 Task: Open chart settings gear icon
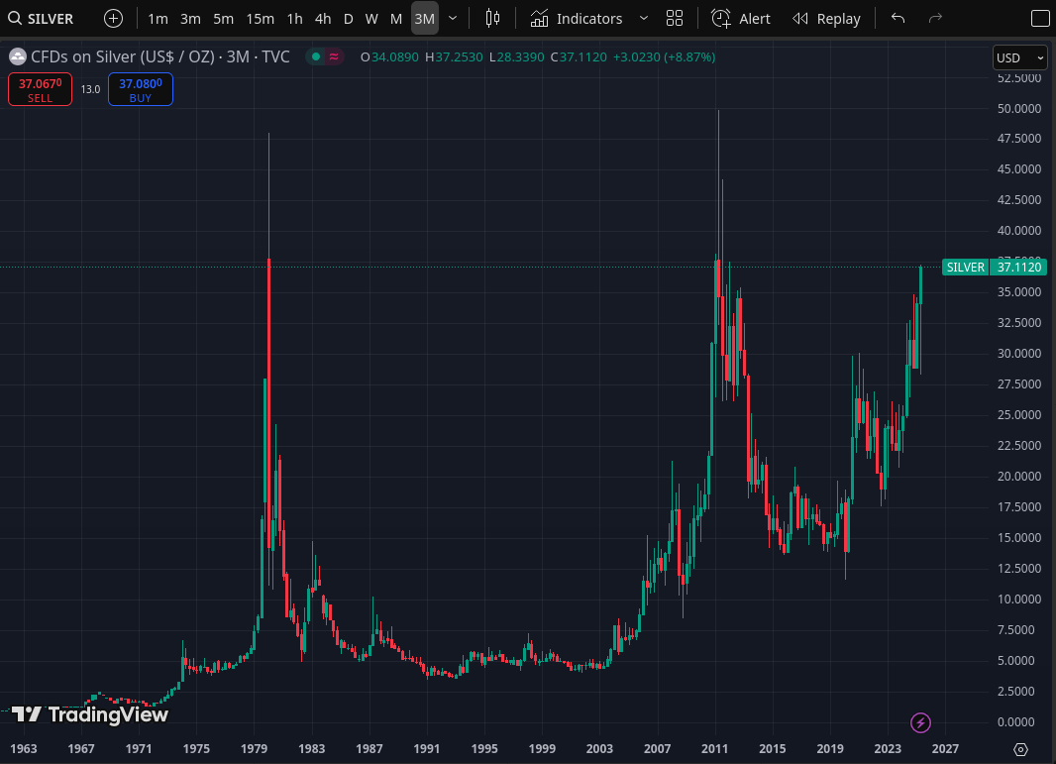click(x=1021, y=750)
